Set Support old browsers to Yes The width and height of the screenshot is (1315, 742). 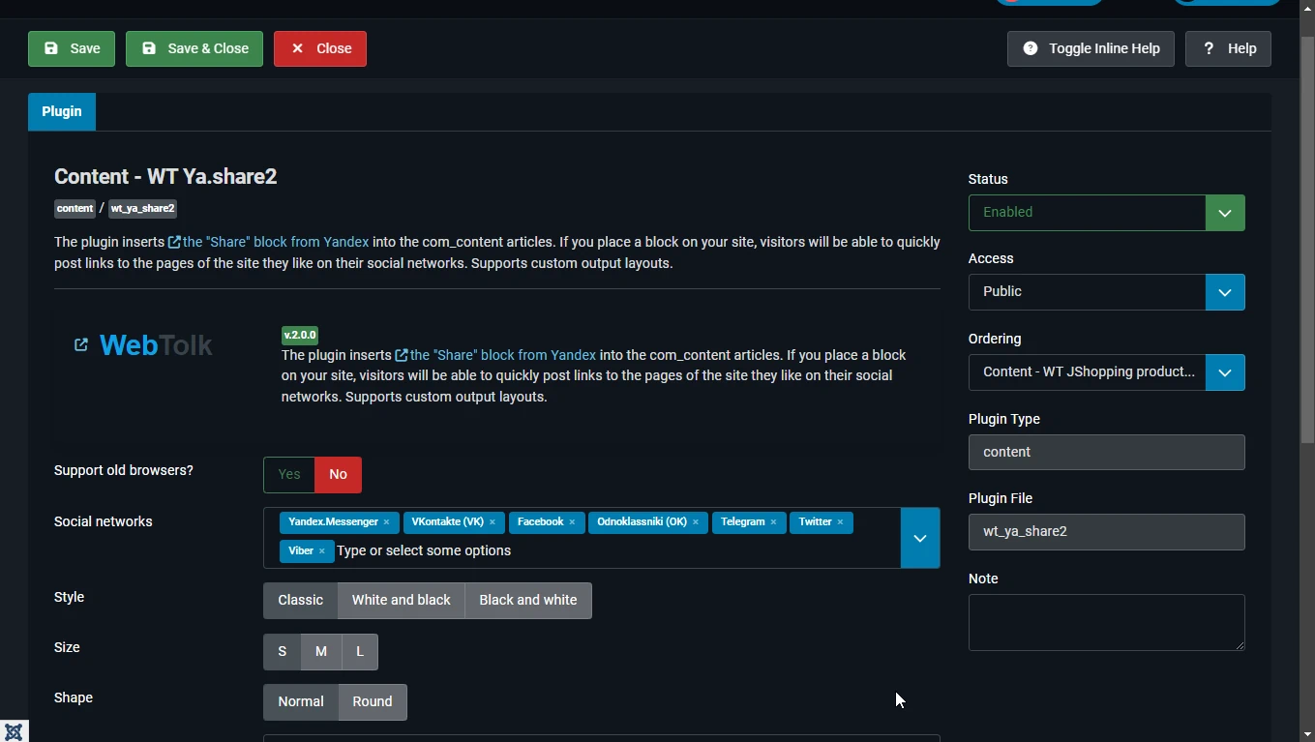tap(289, 475)
